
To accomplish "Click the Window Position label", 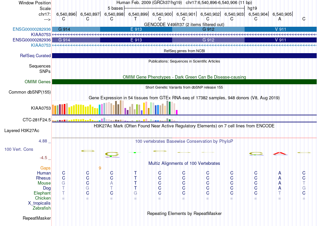I will tap(35, 3).
